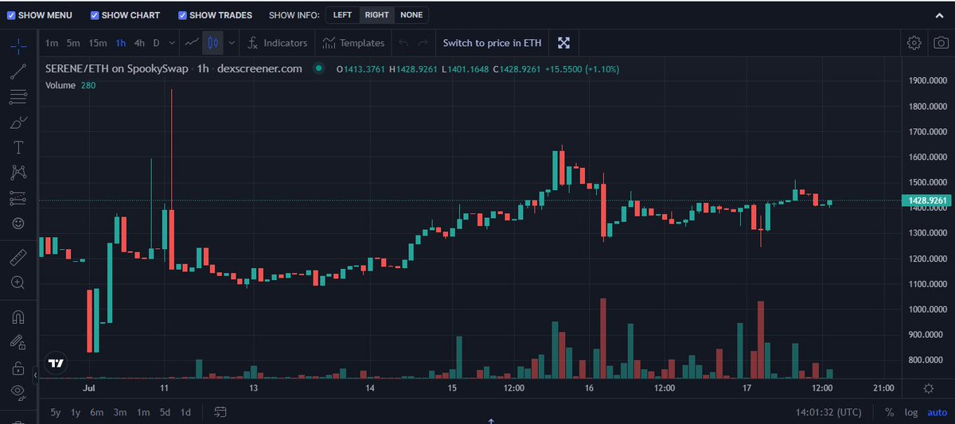Open the price scale settings gear

pyautogui.click(x=928, y=388)
